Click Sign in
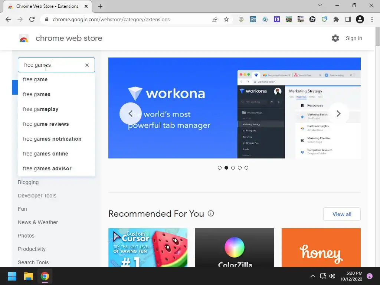The image size is (380, 285). [x=354, y=38]
